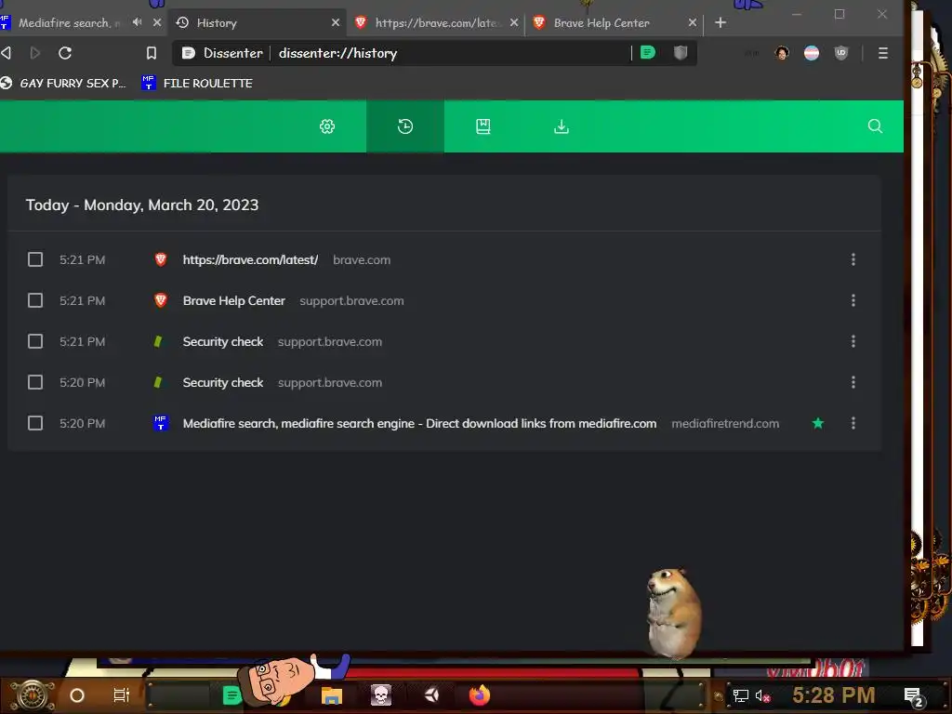Close the https://brave.com/late... tab

[x=514, y=22]
